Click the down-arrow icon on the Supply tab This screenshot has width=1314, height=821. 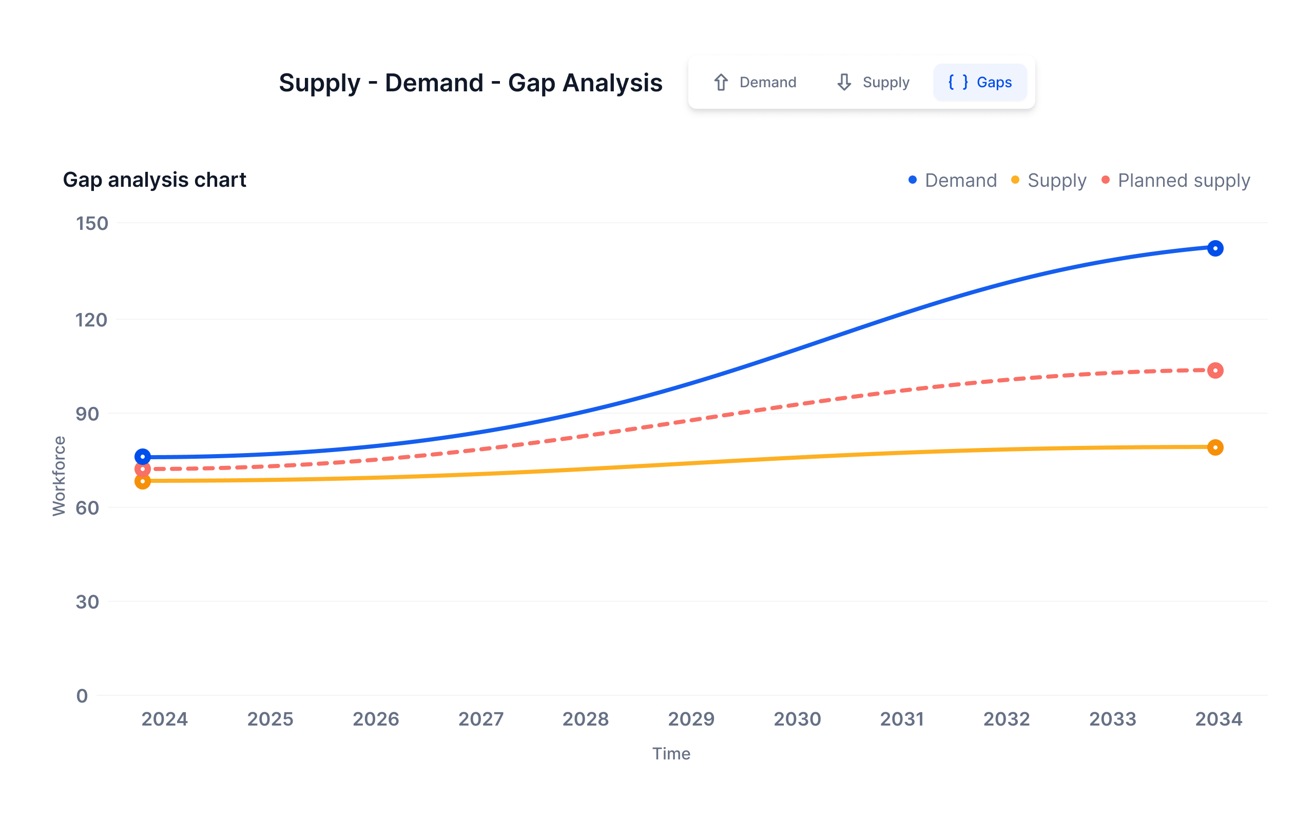click(x=844, y=82)
